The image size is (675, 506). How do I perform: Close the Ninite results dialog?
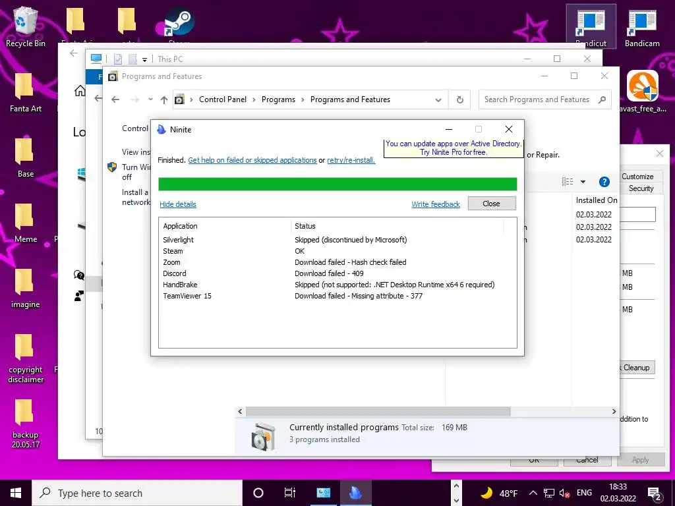coord(491,204)
